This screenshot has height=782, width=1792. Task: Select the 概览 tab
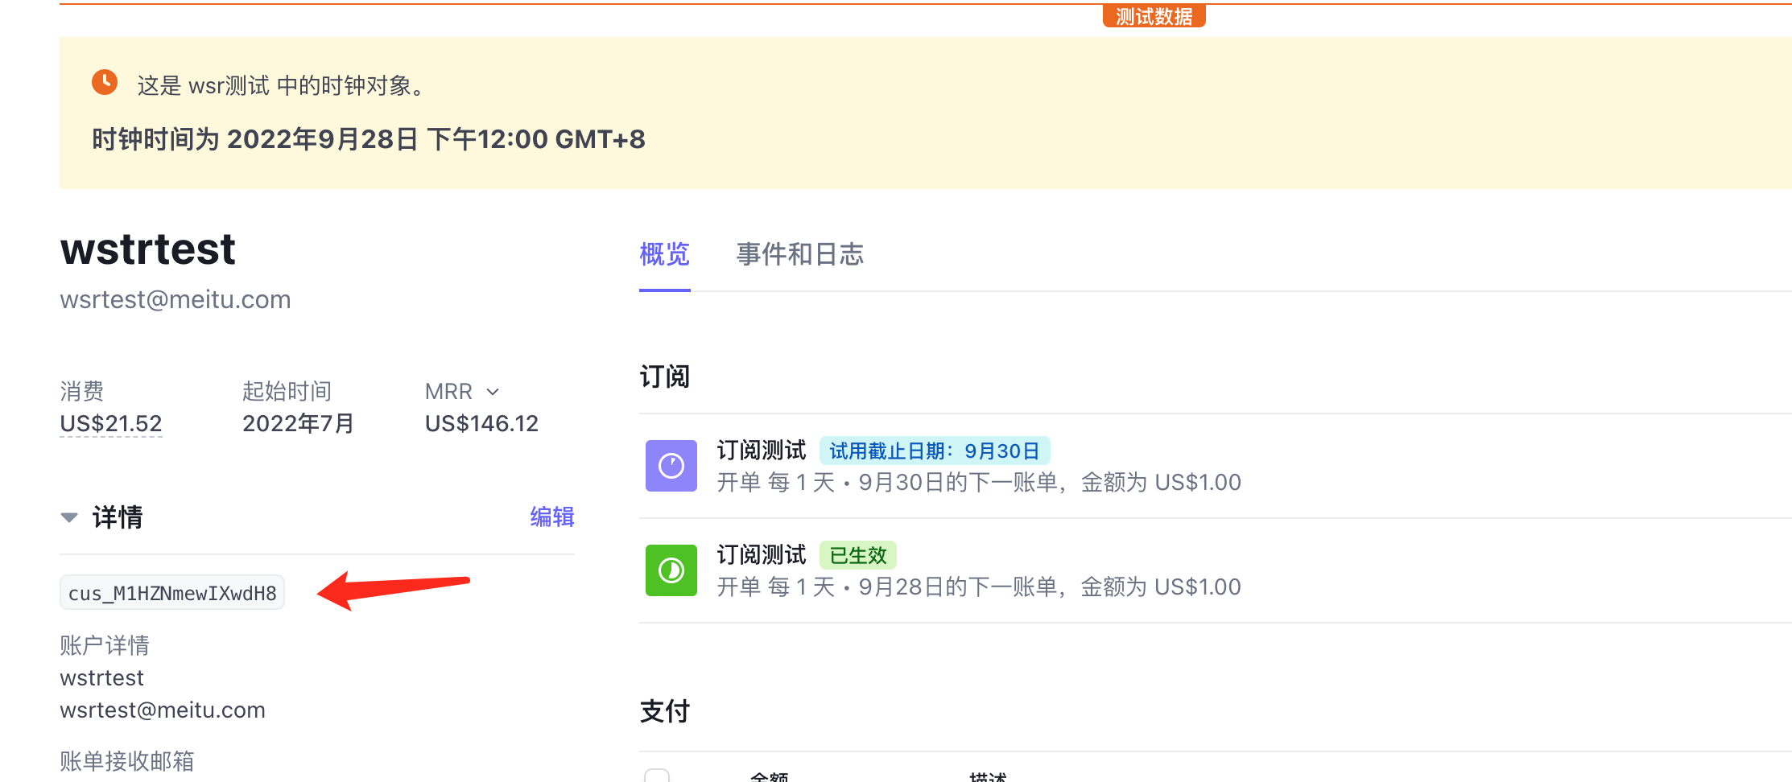coord(664,254)
